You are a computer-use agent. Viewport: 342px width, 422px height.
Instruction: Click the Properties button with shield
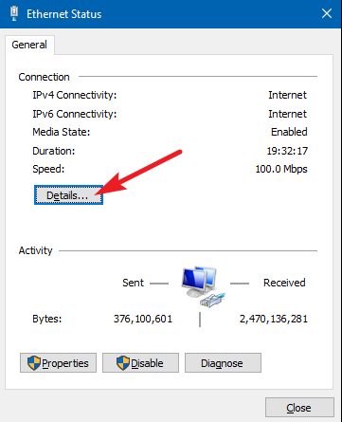(x=58, y=363)
